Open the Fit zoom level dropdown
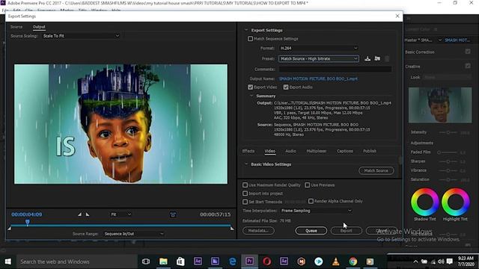Image resolution: width=479 pixels, height=269 pixels. [121, 214]
